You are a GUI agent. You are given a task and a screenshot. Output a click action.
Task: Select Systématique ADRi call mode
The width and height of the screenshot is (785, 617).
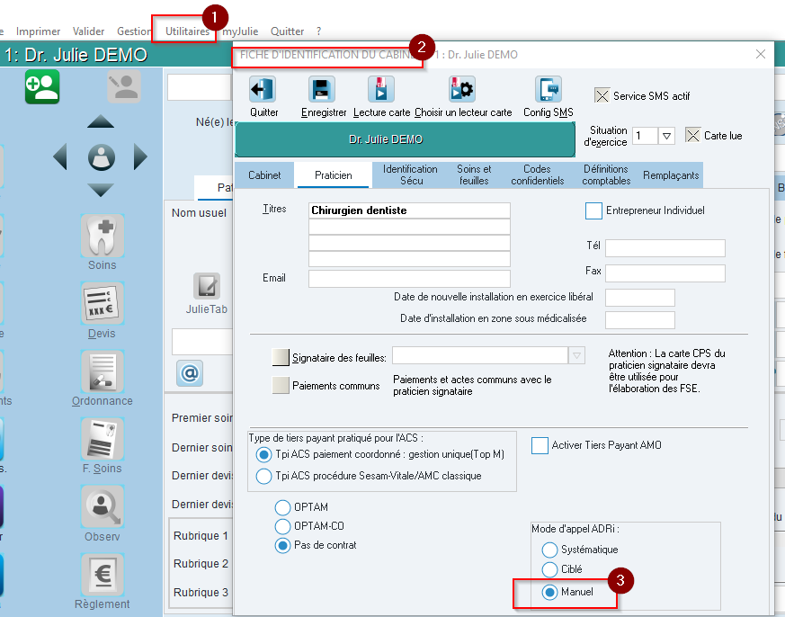click(549, 550)
